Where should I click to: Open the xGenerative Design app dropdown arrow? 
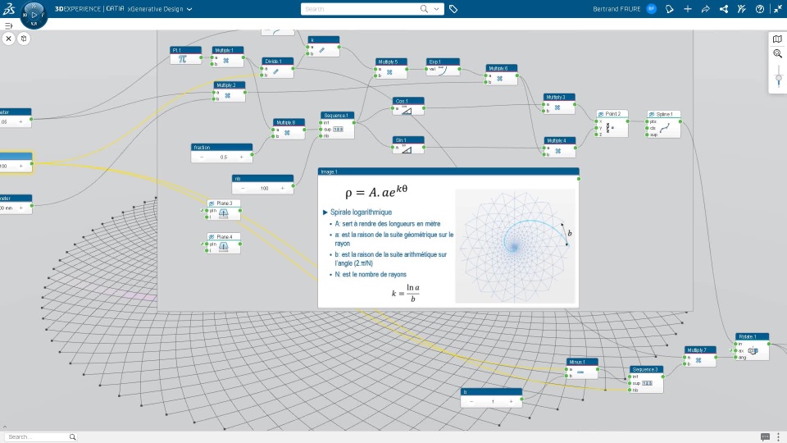[189, 9]
